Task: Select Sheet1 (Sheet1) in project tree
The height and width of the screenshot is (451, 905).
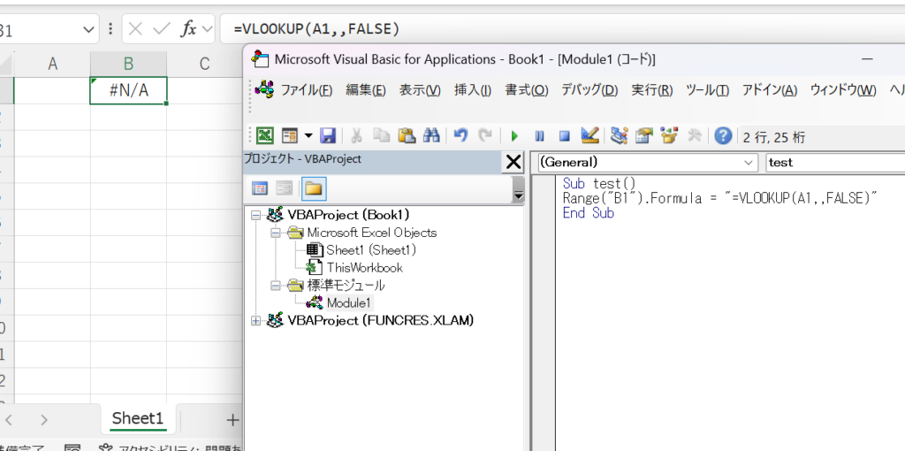Action: pyautogui.click(x=371, y=250)
